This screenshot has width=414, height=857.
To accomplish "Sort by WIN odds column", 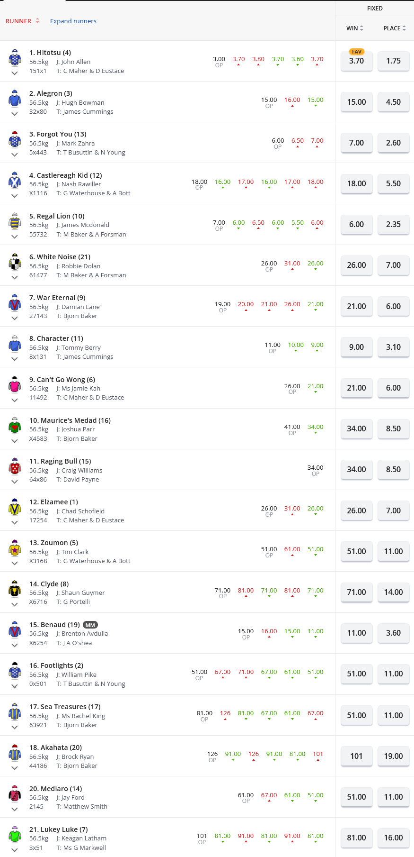I will pos(355,28).
